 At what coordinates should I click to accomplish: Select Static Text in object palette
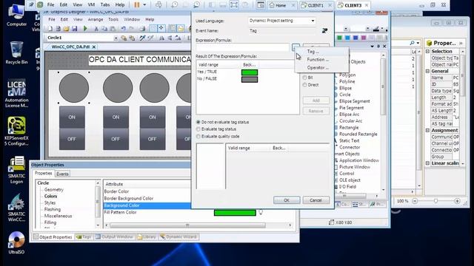coord(349,141)
